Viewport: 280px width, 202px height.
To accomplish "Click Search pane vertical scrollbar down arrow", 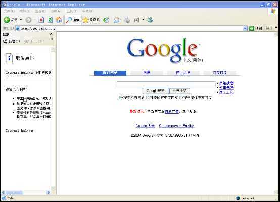I will (53, 188).
